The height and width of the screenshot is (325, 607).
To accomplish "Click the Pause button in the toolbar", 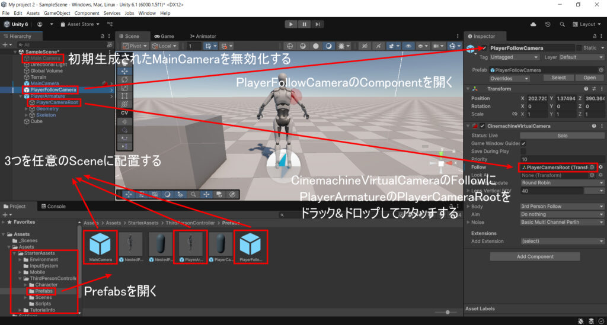I will point(305,24).
